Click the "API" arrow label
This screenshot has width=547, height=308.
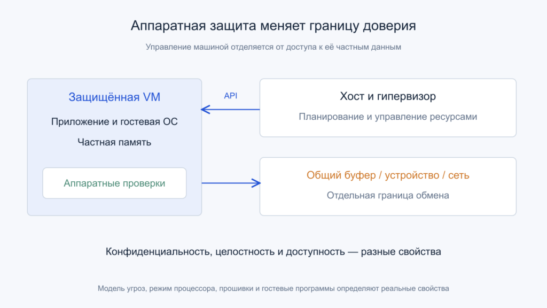[231, 96]
